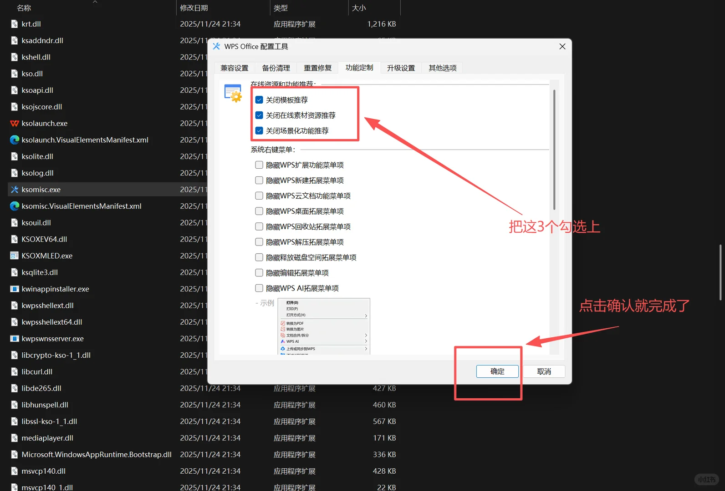The height and width of the screenshot is (491, 725).
Task: Check 隐藏WPS新建拓展菜单项 option
Action: tap(259, 180)
